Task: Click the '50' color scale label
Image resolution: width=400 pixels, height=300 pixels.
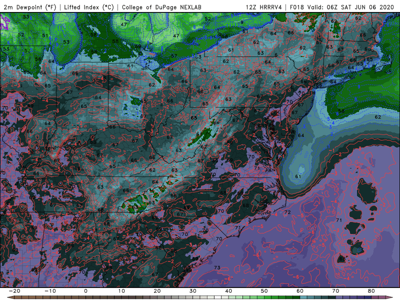Action: (x=264, y=291)
